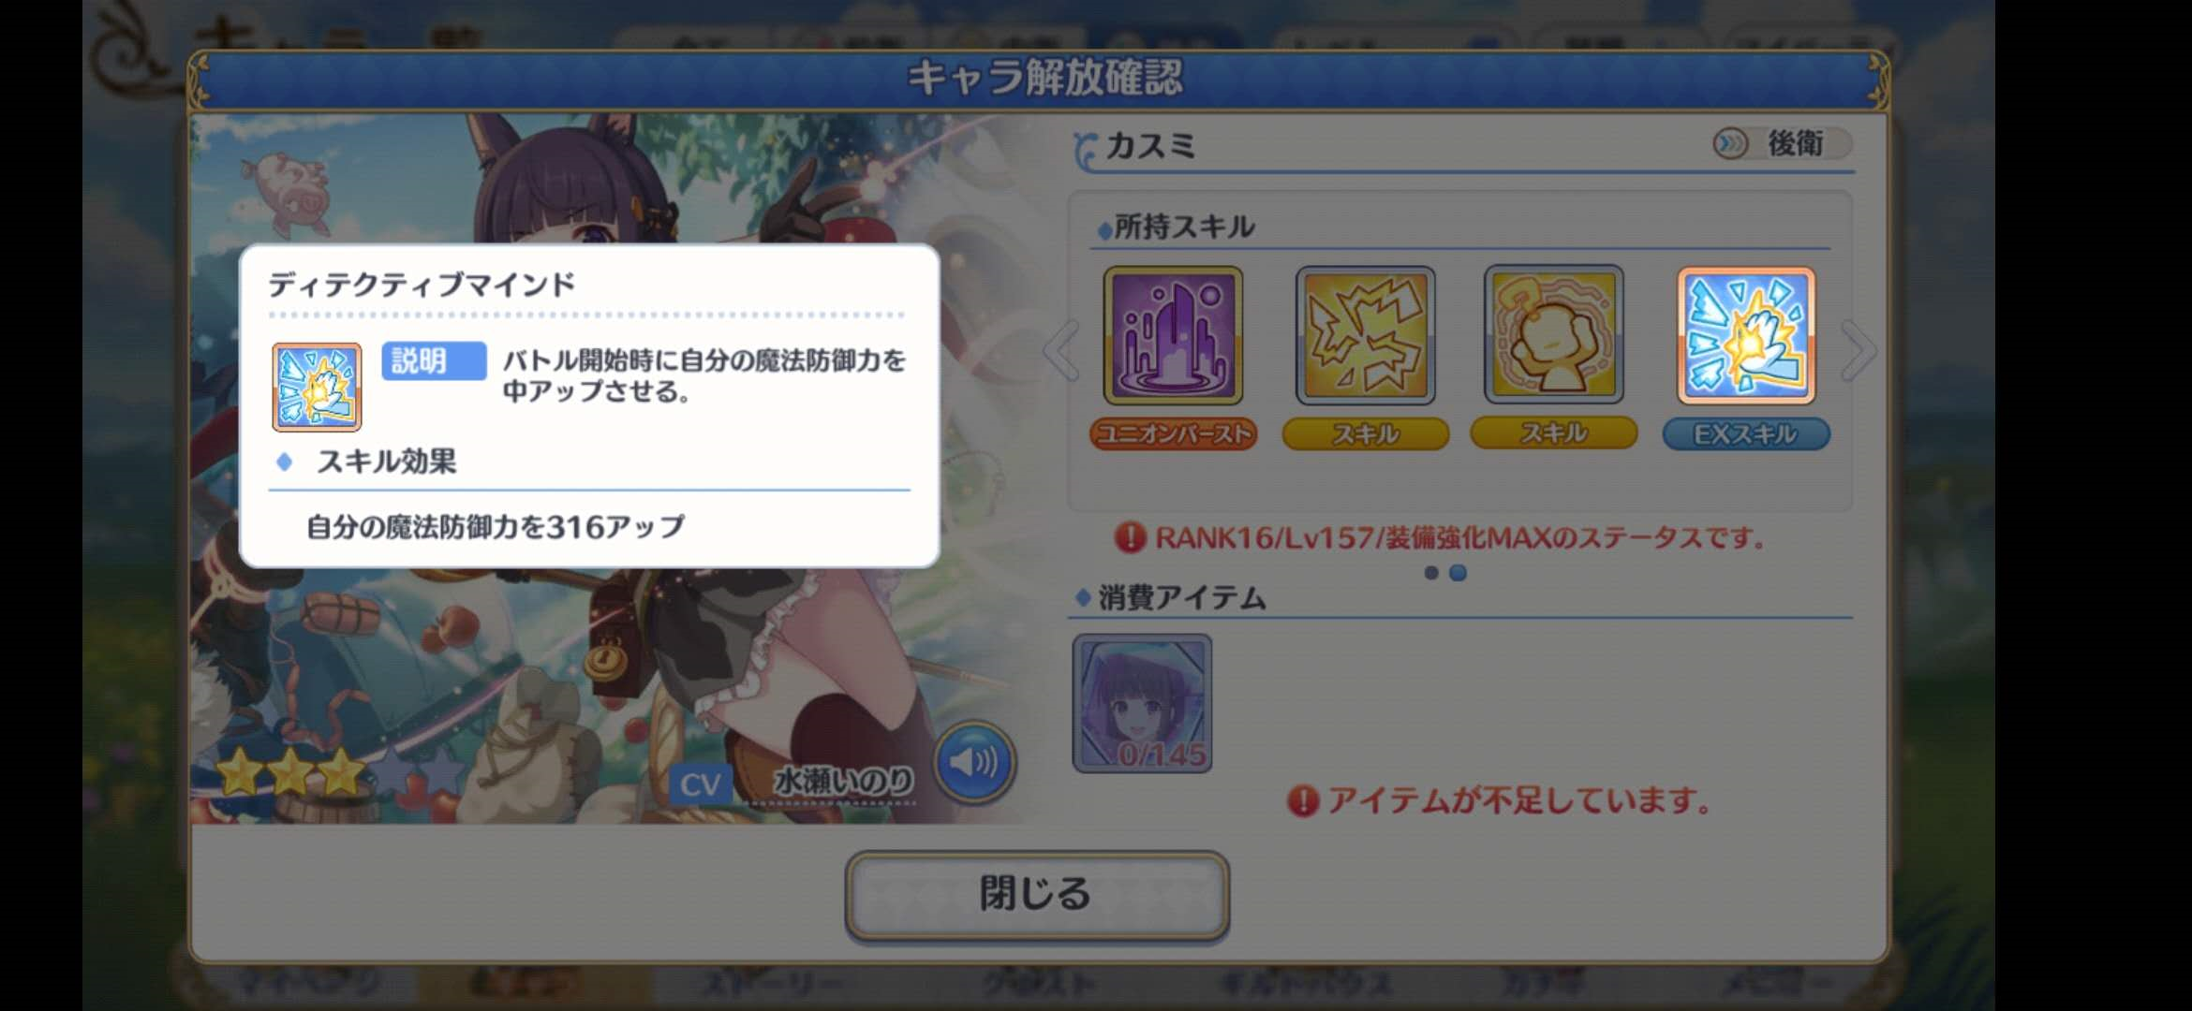Tap the first yellow lightning skill icon

click(x=1365, y=335)
